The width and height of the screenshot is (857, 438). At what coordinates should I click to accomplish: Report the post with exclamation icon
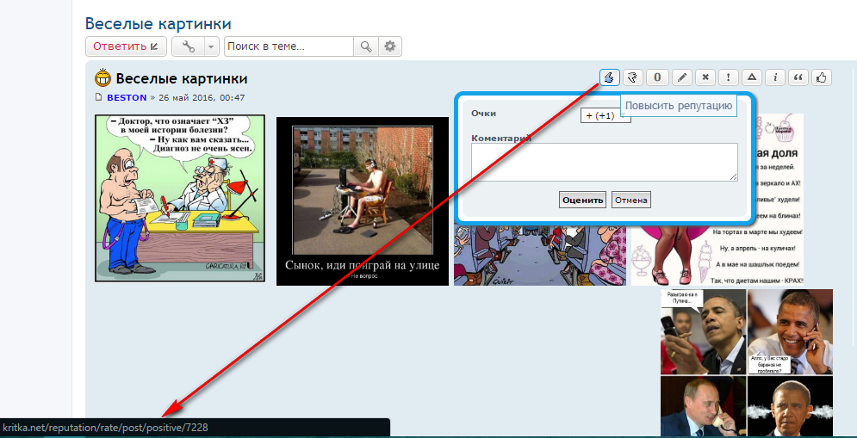[x=728, y=77]
